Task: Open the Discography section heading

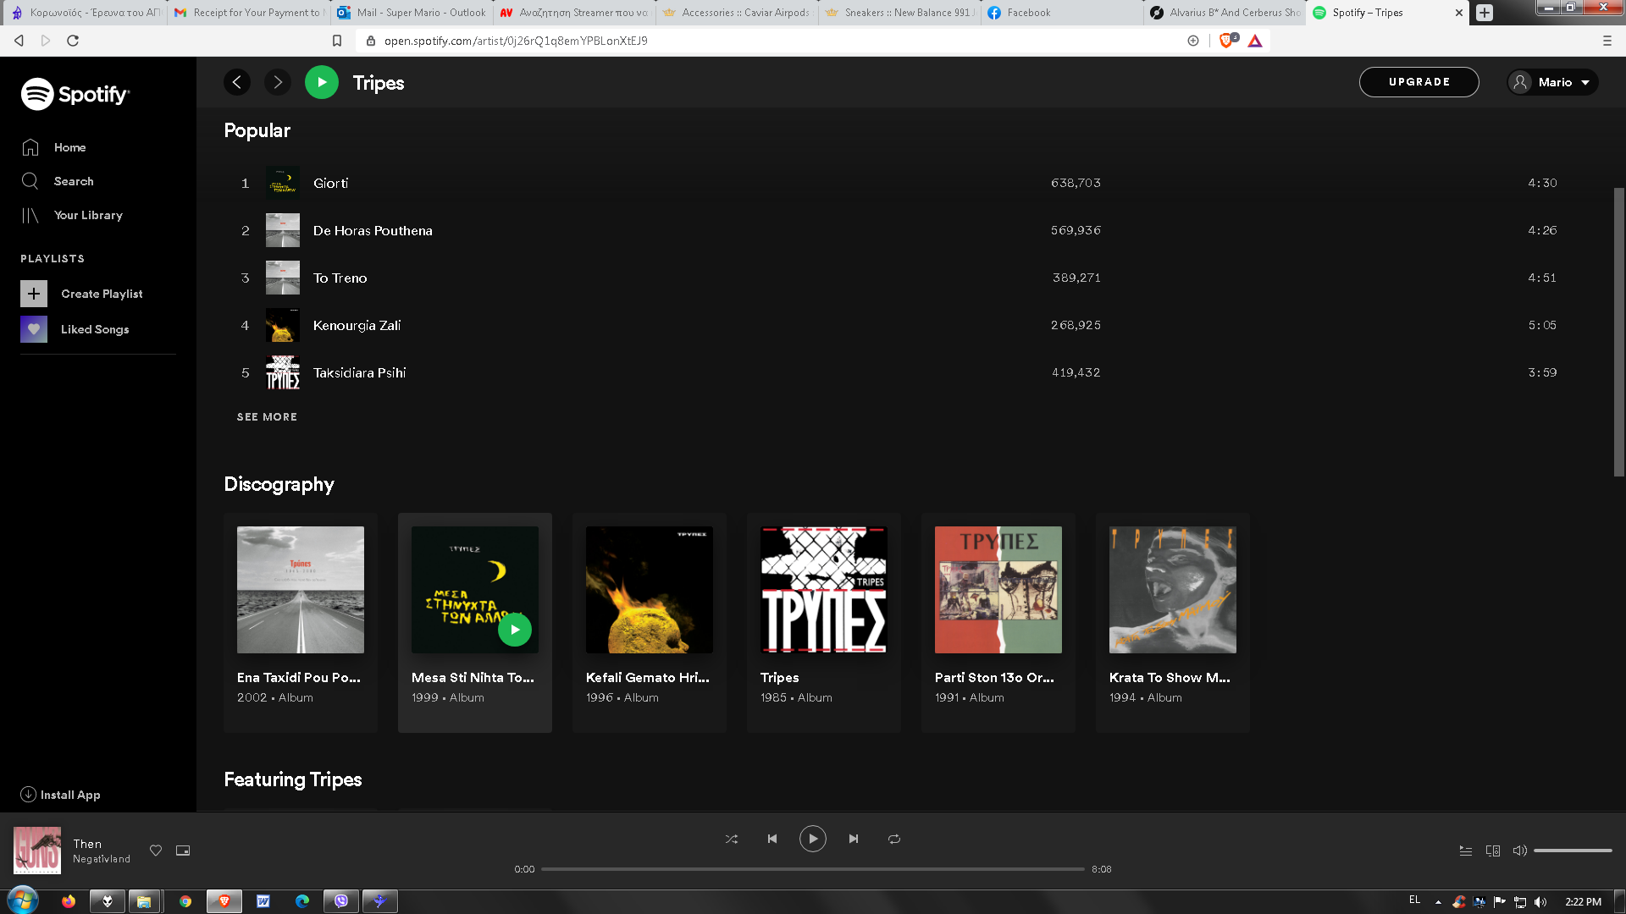Action: pos(279,484)
